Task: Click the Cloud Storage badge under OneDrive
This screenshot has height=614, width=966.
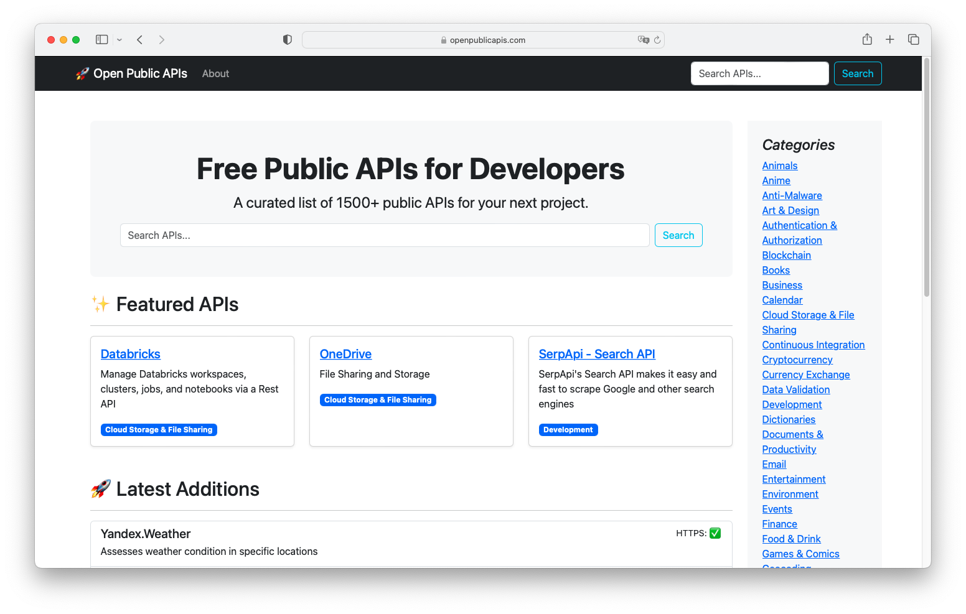Action: click(x=378, y=400)
